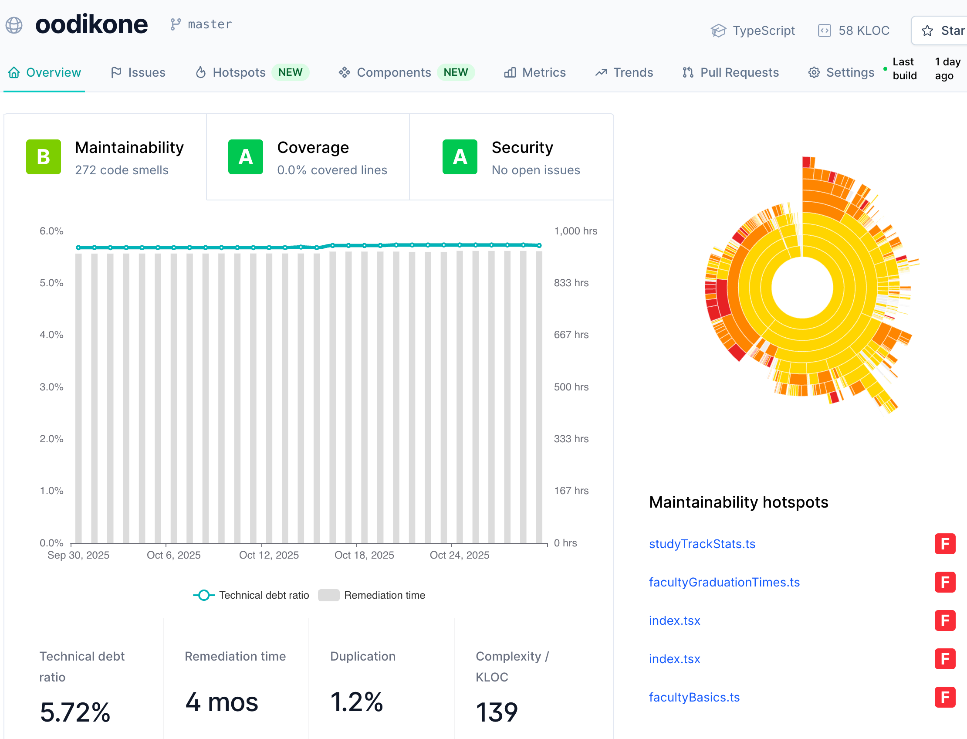Open studyTrackStats.ts hotspot file
This screenshot has height=739, width=967.
point(702,544)
